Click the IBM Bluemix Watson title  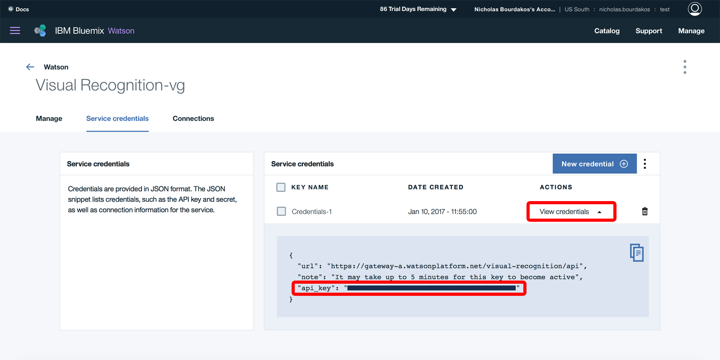[x=94, y=31]
